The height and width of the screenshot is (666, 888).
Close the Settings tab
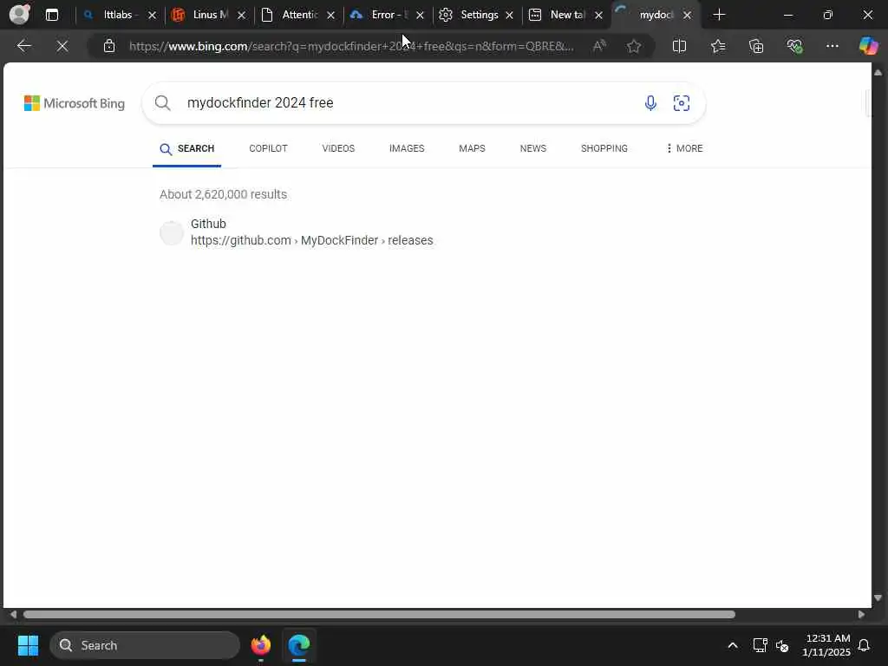pyautogui.click(x=509, y=16)
